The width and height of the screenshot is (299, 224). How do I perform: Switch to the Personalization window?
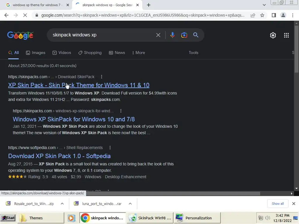pyautogui.click(x=197, y=218)
